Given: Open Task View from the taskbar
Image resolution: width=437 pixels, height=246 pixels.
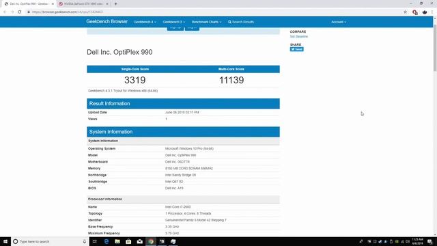Looking at the screenshot, I should coord(94,241).
